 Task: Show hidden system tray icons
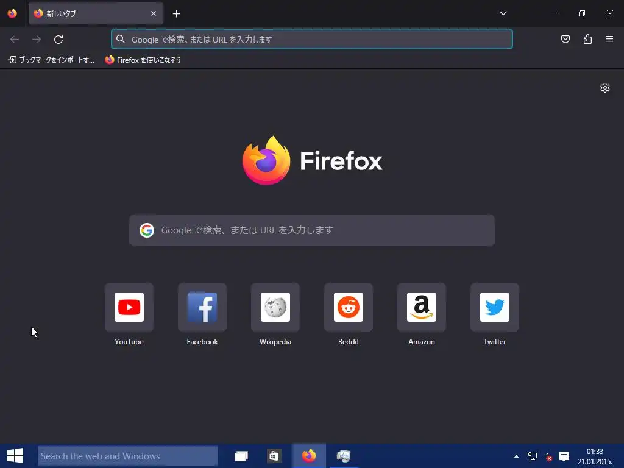click(x=516, y=456)
